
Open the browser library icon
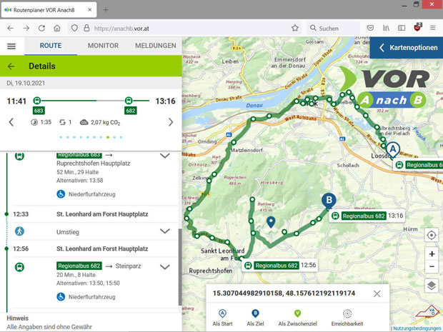point(386,28)
